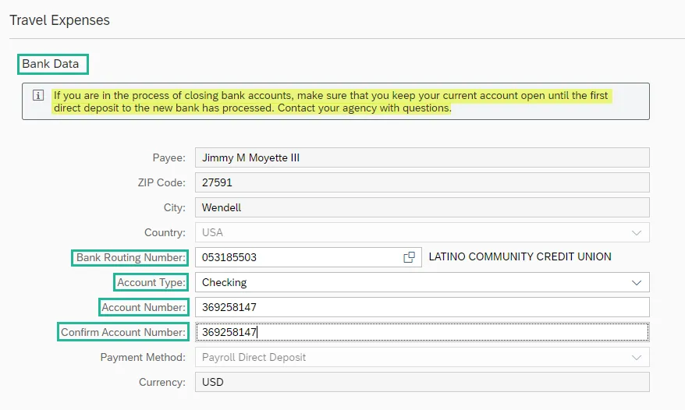The width and height of the screenshot is (685, 410).
Task: Click the Latino Community Credit Union bank name
Action: coord(520,256)
